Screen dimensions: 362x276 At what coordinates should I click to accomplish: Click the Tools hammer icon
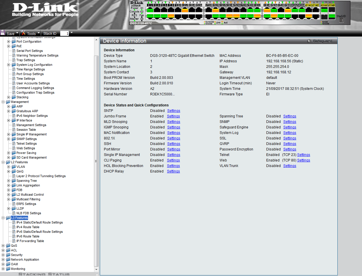(23, 33)
